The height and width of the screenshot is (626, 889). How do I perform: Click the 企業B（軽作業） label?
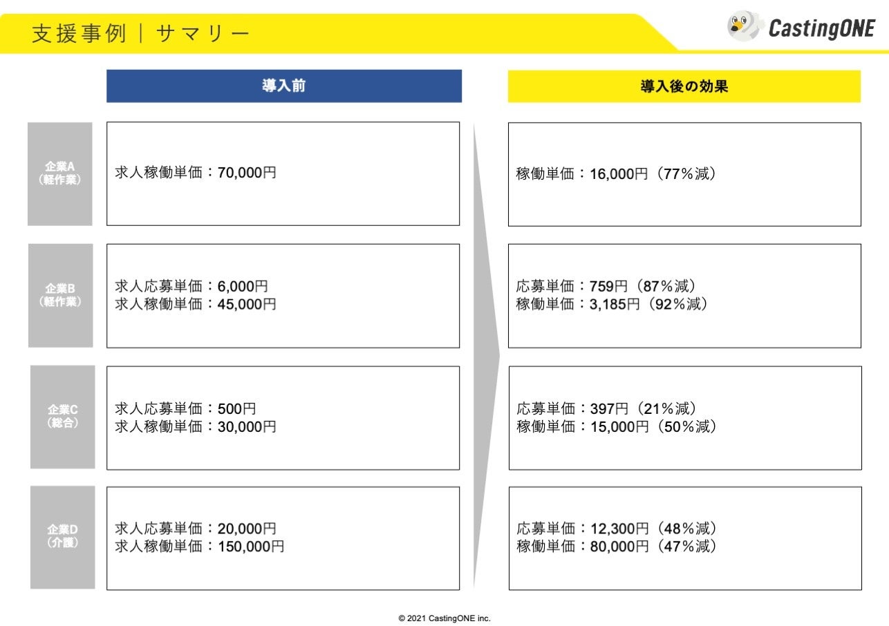(61, 295)
